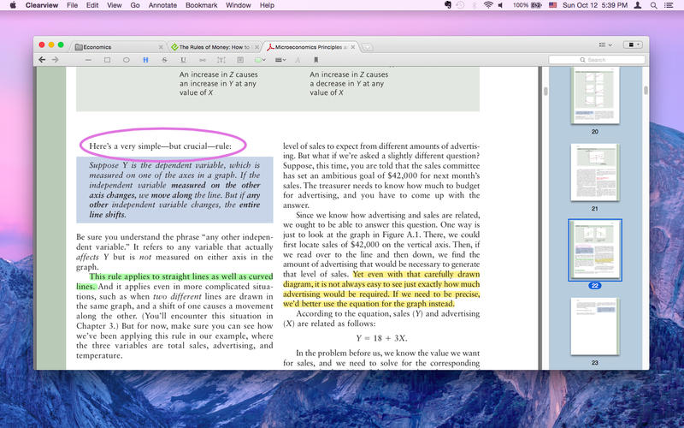Open a new tab with the plus button
This screenshot has width=684, height=428.
click(368, 47)
